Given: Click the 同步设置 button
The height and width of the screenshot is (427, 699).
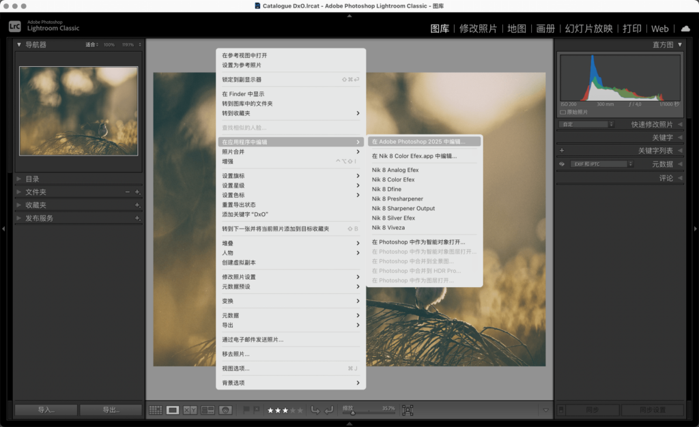Looking at the screenshot, I should point(652,410).
